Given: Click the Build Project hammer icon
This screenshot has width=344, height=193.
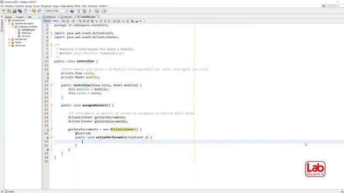Looking at the screenshot, I should pos(79,11).
